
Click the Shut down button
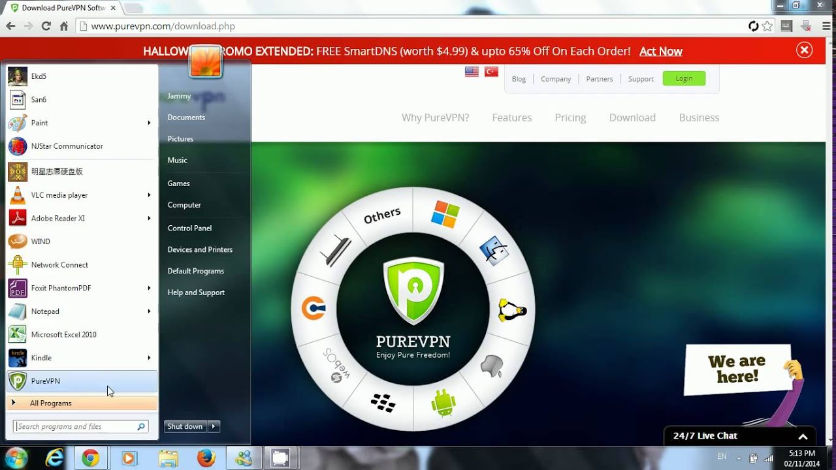click(185, 426)
